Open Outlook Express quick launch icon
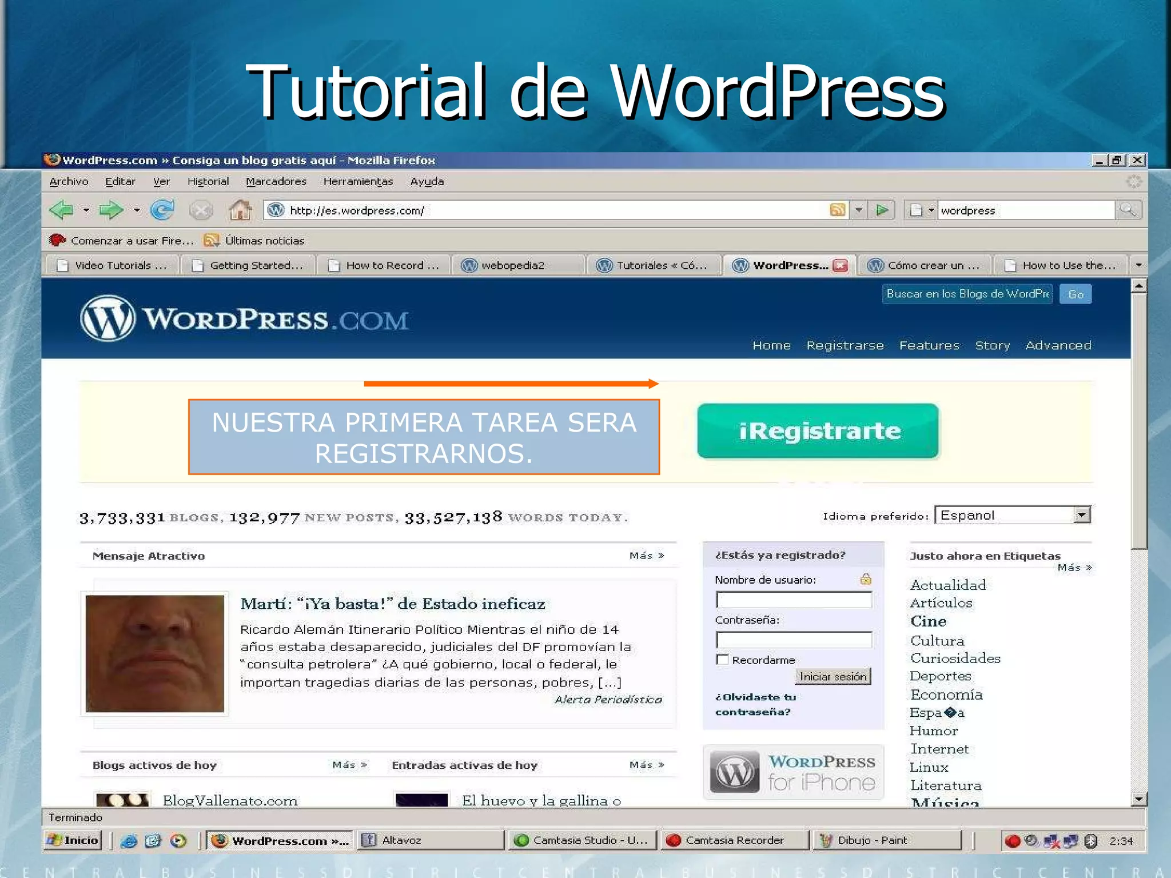This screenshot has height=878, width=1171. coord(153,840)
